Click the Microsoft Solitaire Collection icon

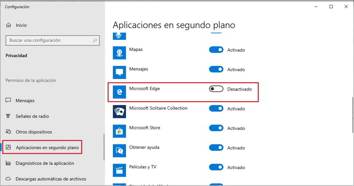(120, 111)
